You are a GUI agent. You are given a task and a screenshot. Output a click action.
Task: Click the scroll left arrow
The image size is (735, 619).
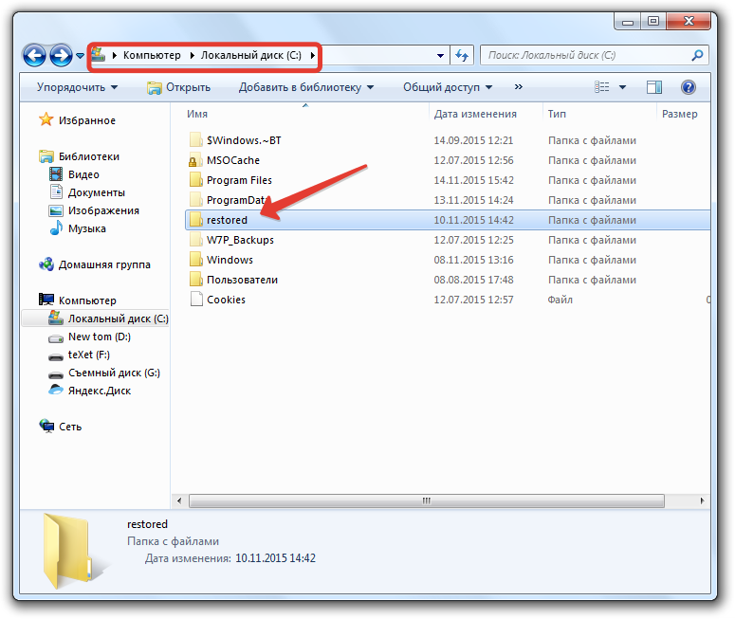click(179, 501)
